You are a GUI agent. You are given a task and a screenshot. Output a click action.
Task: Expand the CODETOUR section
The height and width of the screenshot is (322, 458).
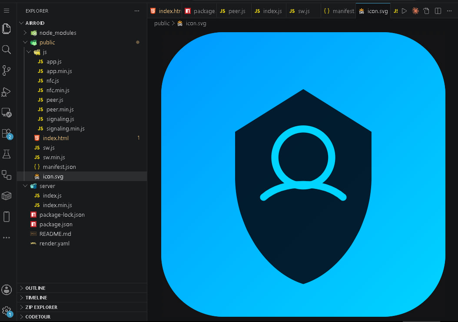82,317
